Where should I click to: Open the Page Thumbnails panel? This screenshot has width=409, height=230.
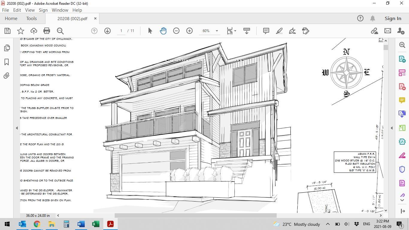tap(7, 48)
